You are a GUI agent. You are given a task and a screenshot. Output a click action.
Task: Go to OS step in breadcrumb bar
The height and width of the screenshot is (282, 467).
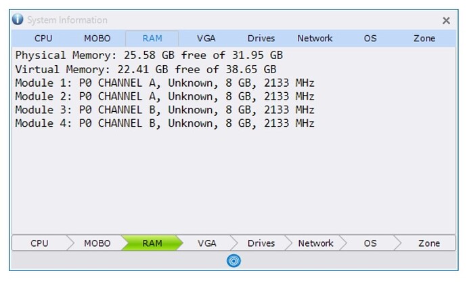click(370, 243)
